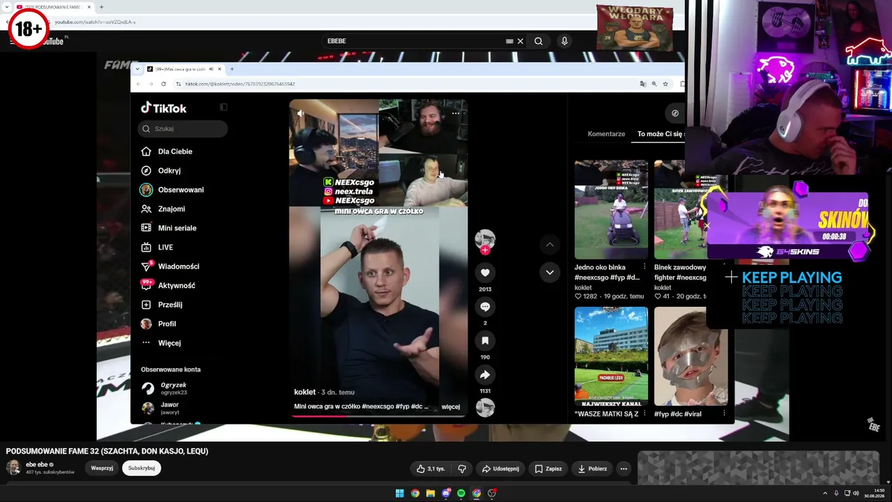Reload the TikTok browser page
Image resolution: width=892 pixels, height=502 pixels.
[163, 84]
